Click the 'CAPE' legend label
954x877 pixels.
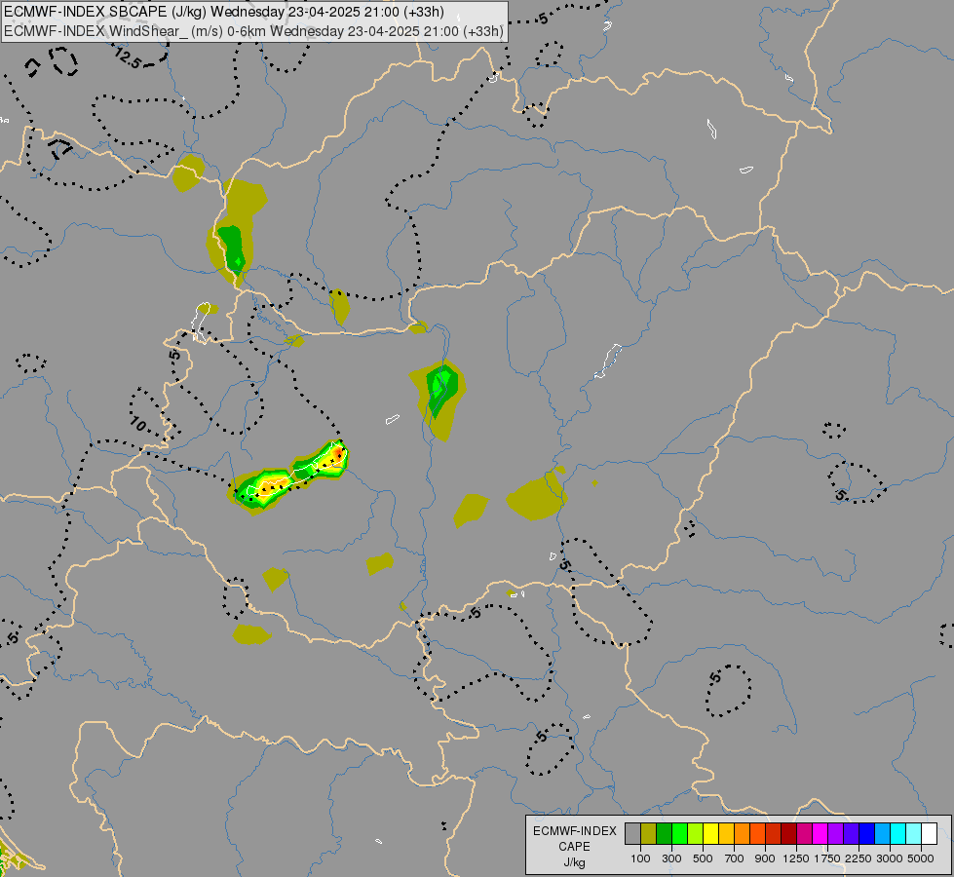point(574,847)
